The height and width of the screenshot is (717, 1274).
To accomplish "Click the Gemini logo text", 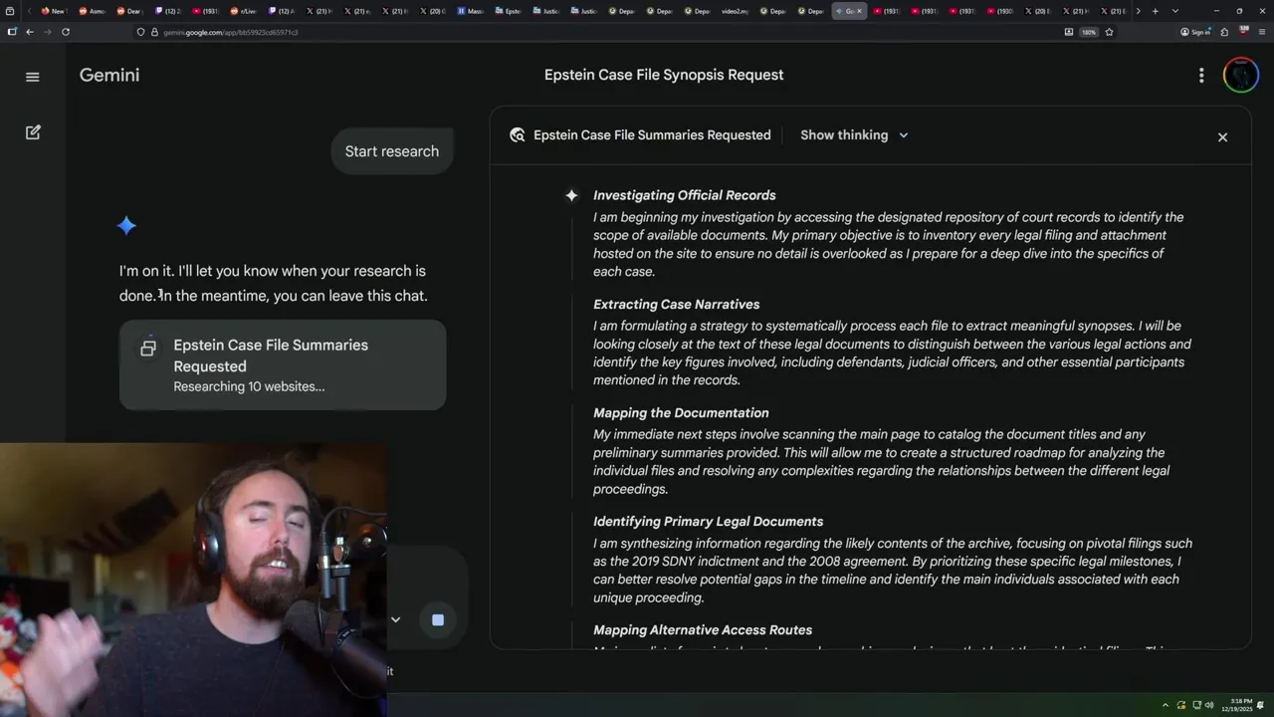I will 109,76.
